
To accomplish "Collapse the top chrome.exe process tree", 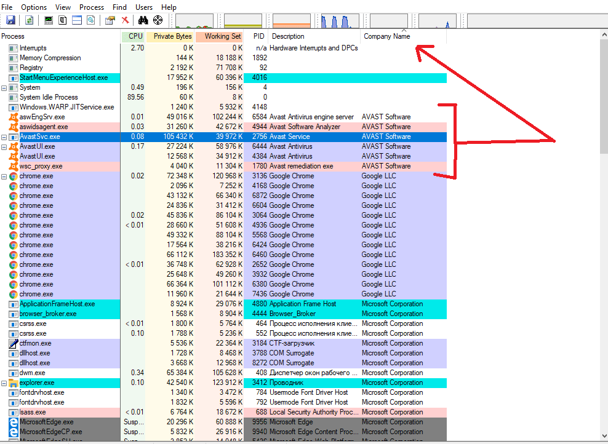I will (4, 176).
